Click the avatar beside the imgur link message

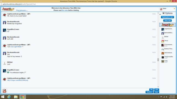pyautogui.click(x=4, y=79)
